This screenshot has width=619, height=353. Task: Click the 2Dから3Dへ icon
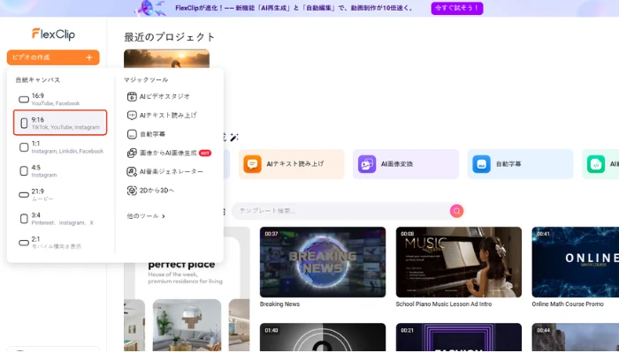pos(132,191)
